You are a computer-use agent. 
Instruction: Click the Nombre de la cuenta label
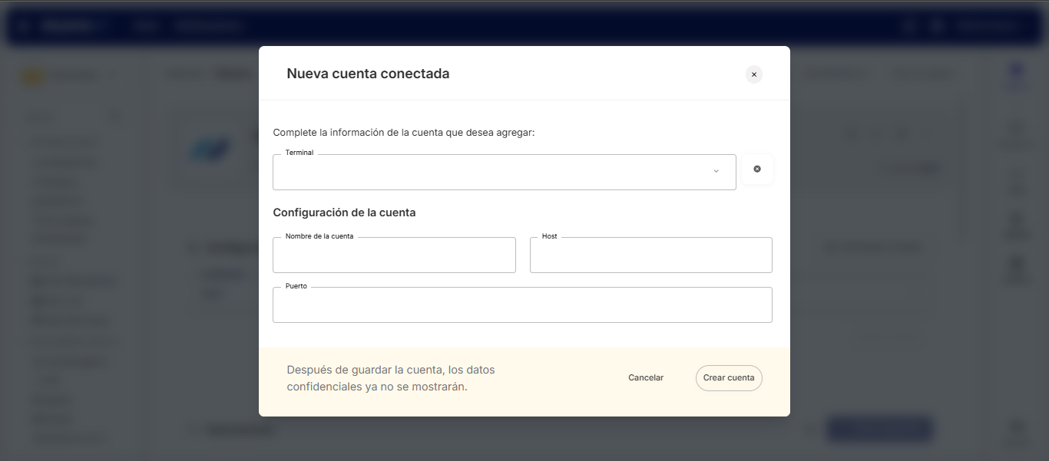point(319,236)
